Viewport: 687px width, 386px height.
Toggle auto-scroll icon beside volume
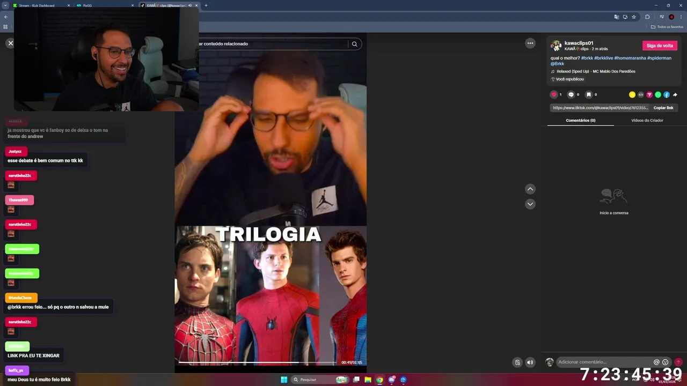(517, 362)
